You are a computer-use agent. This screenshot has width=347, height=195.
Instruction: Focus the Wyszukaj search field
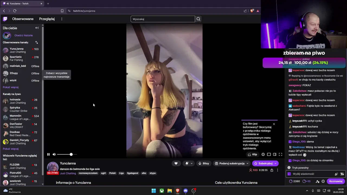coord(163,19)
